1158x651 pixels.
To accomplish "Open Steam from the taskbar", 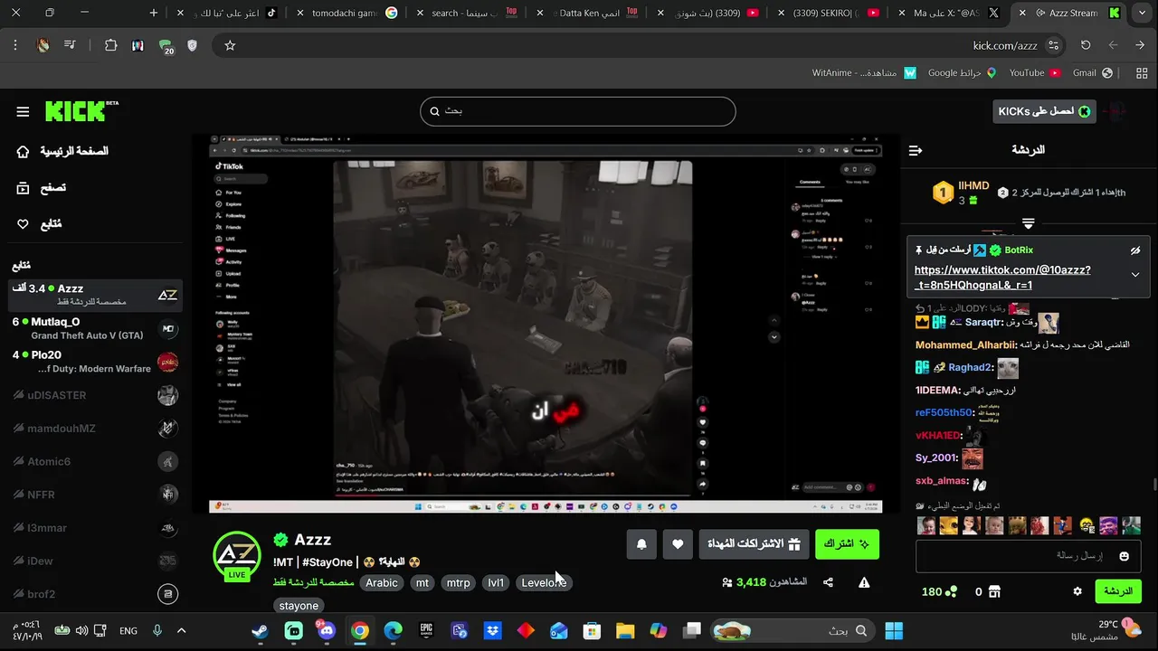I will (x=260, y=630).
